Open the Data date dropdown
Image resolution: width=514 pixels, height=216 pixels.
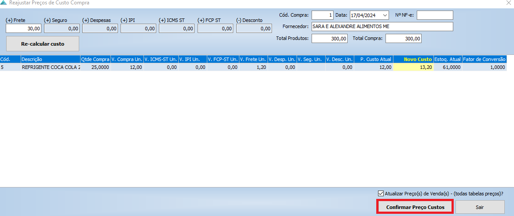[x=385, y=15]
